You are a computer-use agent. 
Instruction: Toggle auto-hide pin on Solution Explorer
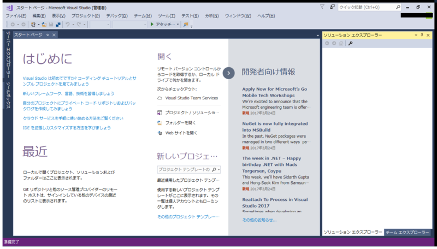[422, 35]
